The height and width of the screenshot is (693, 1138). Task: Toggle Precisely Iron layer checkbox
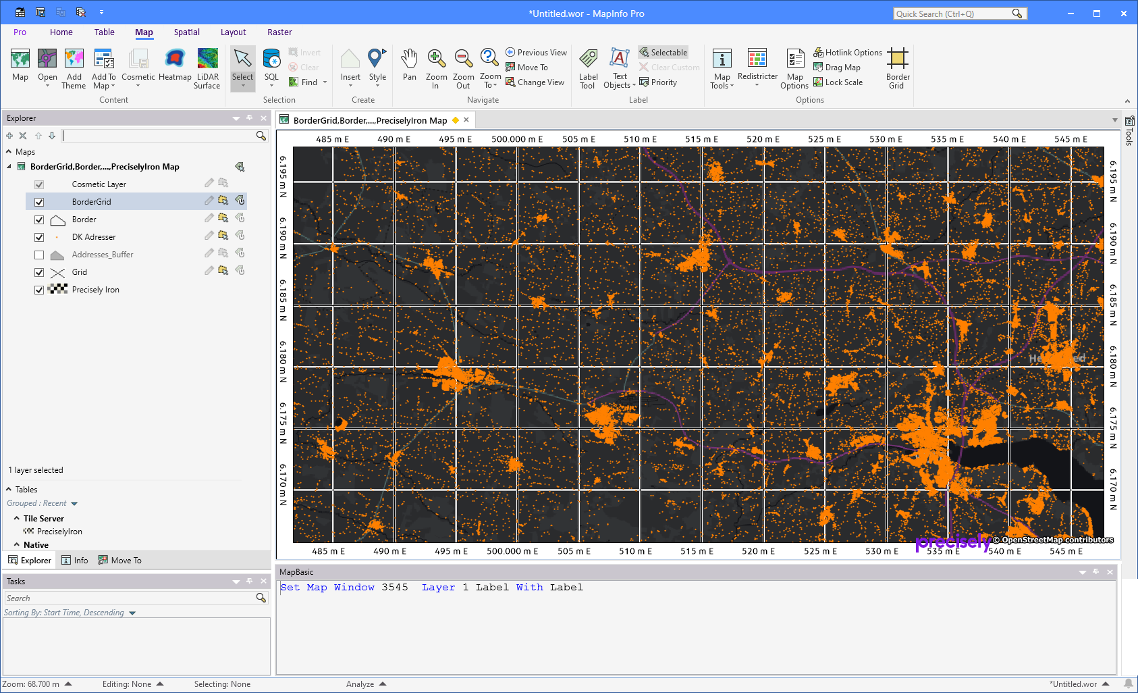click(39, 290)
